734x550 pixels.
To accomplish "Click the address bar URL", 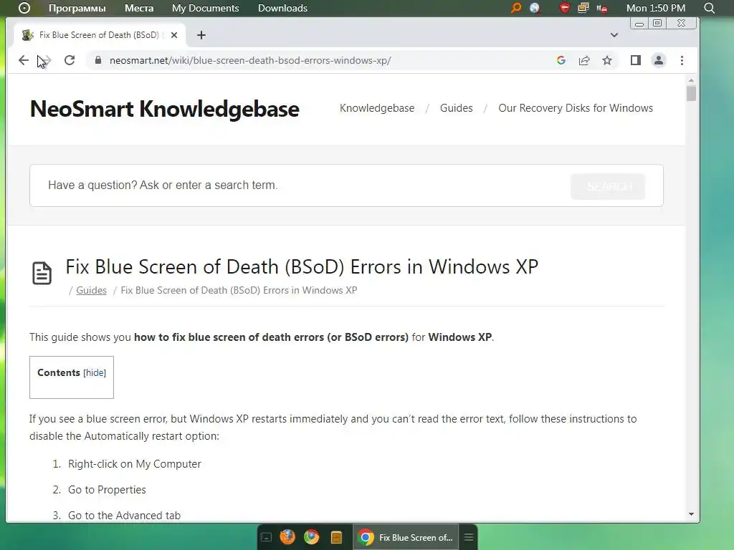I will [x=250, y=60].
